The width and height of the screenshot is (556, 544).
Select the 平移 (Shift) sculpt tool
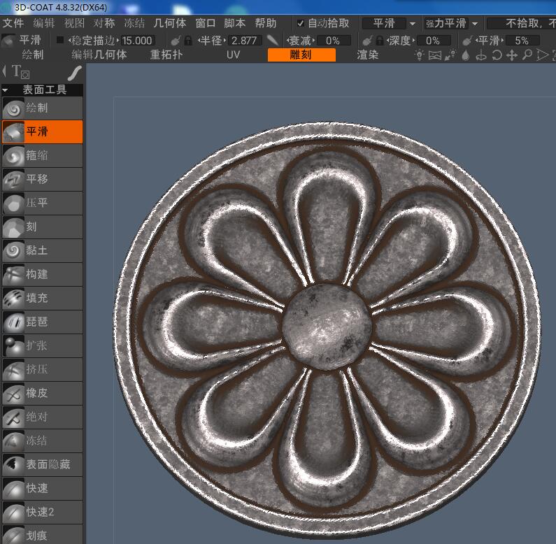click(42, 179)
